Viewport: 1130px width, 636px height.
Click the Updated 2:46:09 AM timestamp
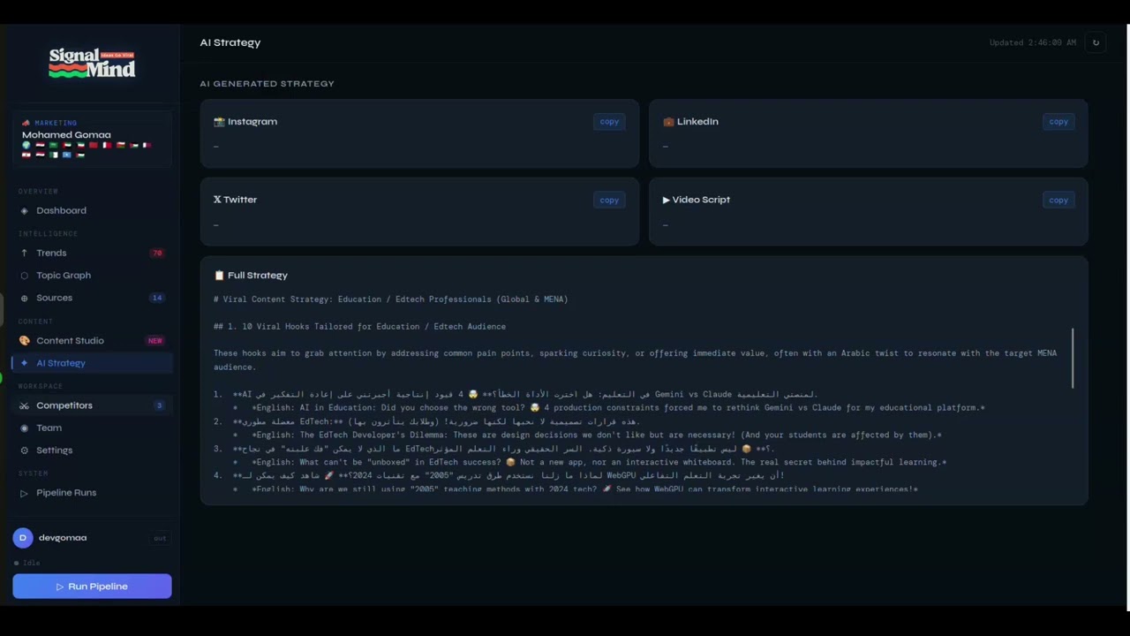pyautogui.click(x=1033, y=42)
